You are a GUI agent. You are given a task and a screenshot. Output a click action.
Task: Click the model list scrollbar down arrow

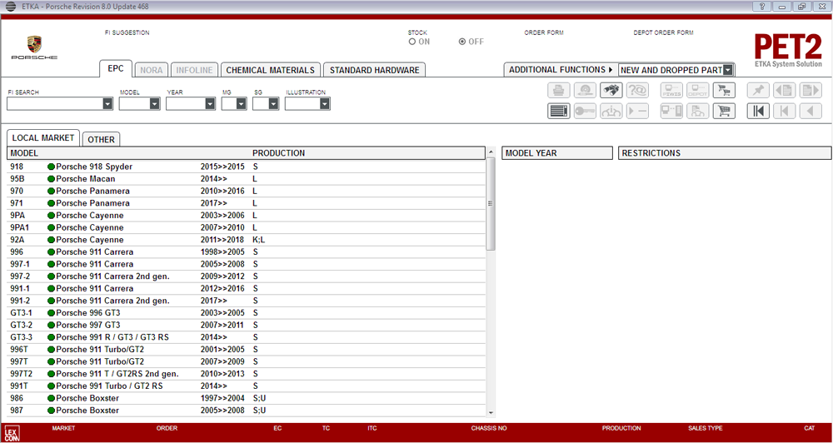(x=491, y=412)
